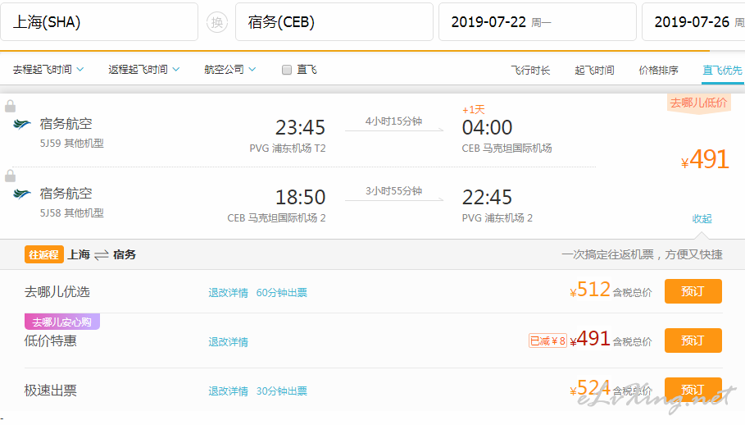Viewport: 745px width, 425px height.
Task: Sort results by 价格排序
Action: [x=658, y=71]
